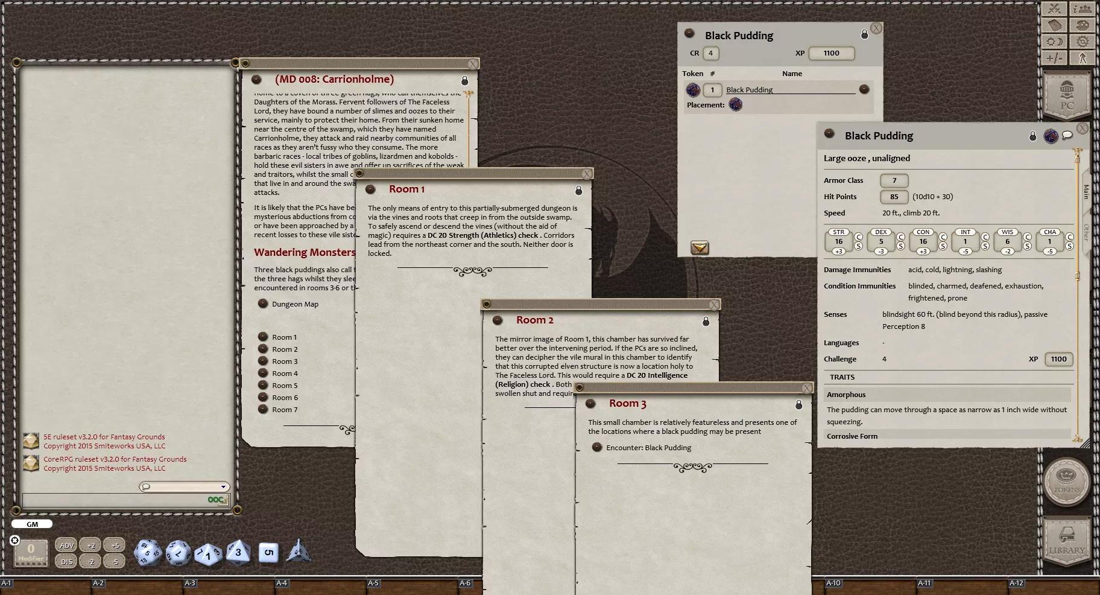
Task: Toggle the -5 modifier button
Action: point(115,561)
